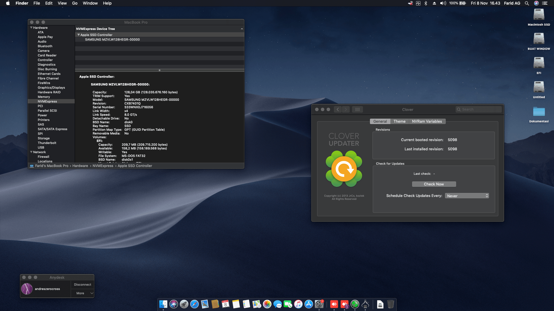
Task: Click Disconnect in the Anydesk window
Action: pos(82,284)
